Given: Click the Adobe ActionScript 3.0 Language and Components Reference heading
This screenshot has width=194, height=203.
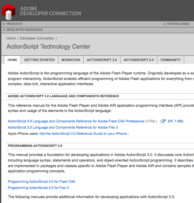Looking at the screenshot, I should click(63, 96).
